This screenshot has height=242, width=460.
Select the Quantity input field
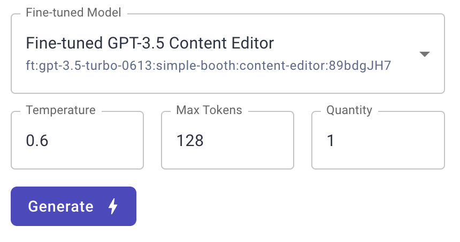(x=378, y=141)
